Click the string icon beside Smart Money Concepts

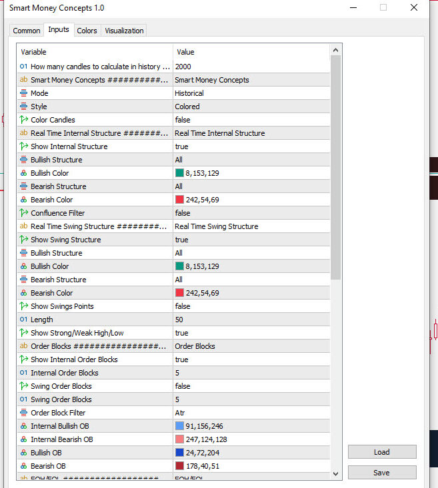pyautogui.click(x=24, y=80)
